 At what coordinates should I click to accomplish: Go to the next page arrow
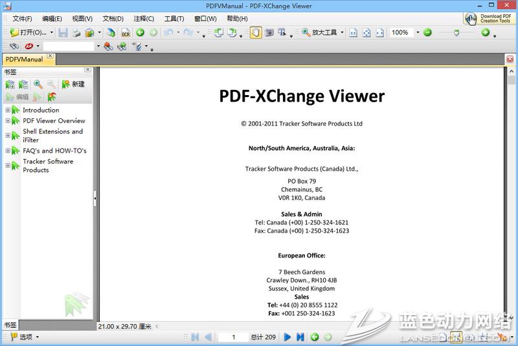(287, 337)
